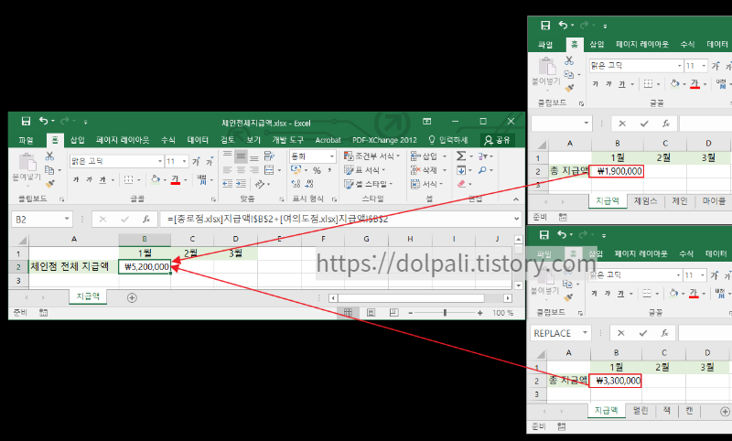The width and height of the screenshot is (732, 441).
Task: Click the insert function fx button beside B2 formula
Action: click(146, 219)
